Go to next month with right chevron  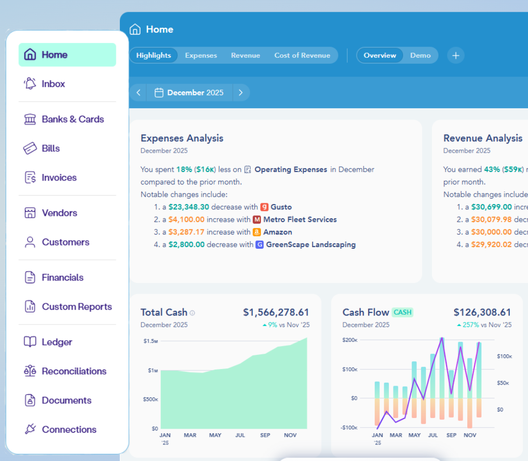pyautogui.click(x=241, y=93)
